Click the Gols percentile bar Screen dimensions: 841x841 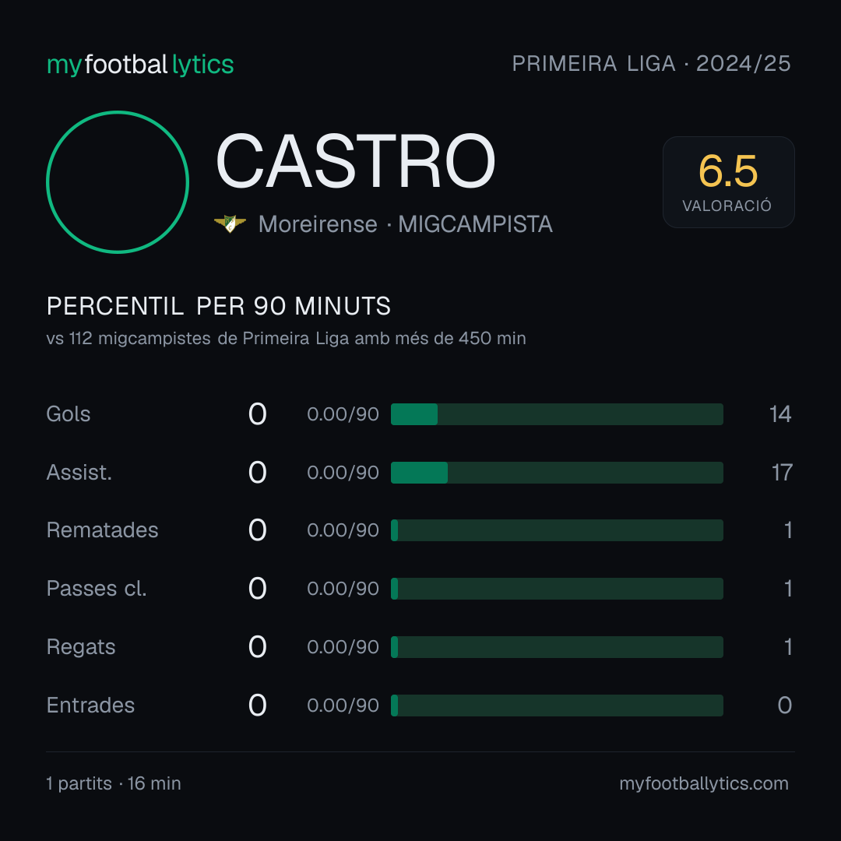pyautogui.click(x=557, y=414)
